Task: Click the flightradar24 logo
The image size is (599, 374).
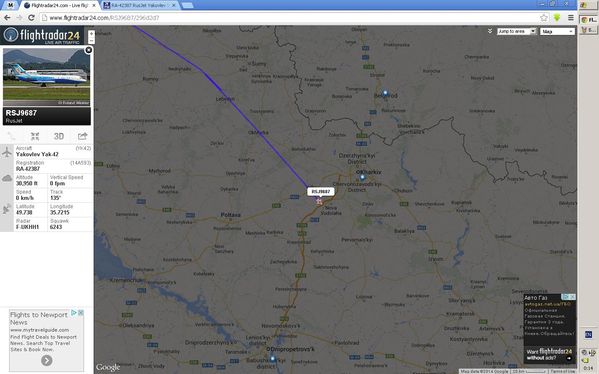Action: [x=42, y=36]
